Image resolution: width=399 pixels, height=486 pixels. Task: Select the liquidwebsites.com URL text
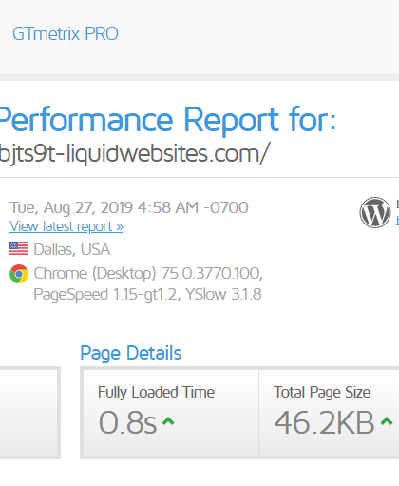[x=135, y=154]
